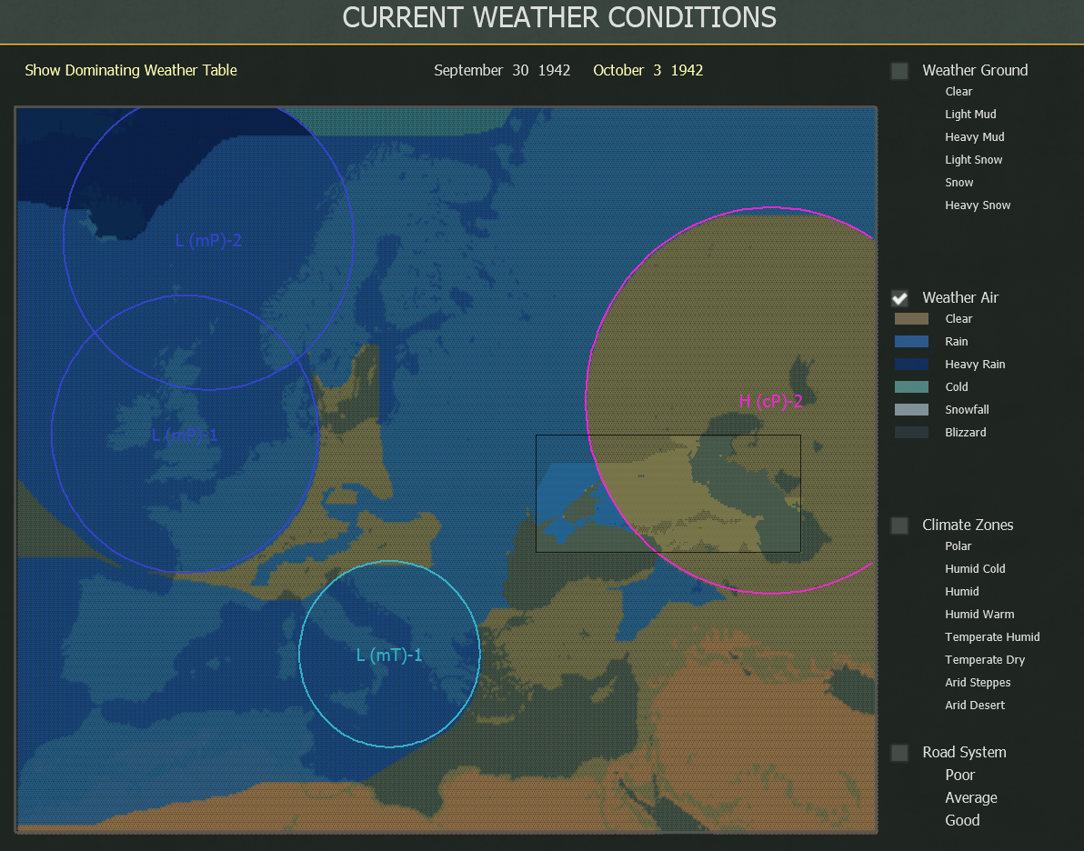This screenshot has height=851, width=1084.
Task: Select the L (mT)-1 low pressure system
Action: pos(389,654)
